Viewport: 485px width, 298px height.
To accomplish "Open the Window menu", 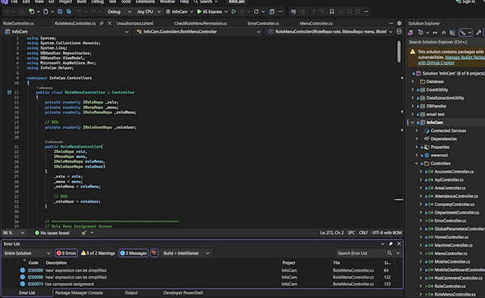I will [168, 2].
